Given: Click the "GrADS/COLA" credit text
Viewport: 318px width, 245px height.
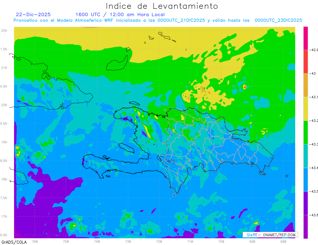Looking at the screenshot, I should click(14, 242).
